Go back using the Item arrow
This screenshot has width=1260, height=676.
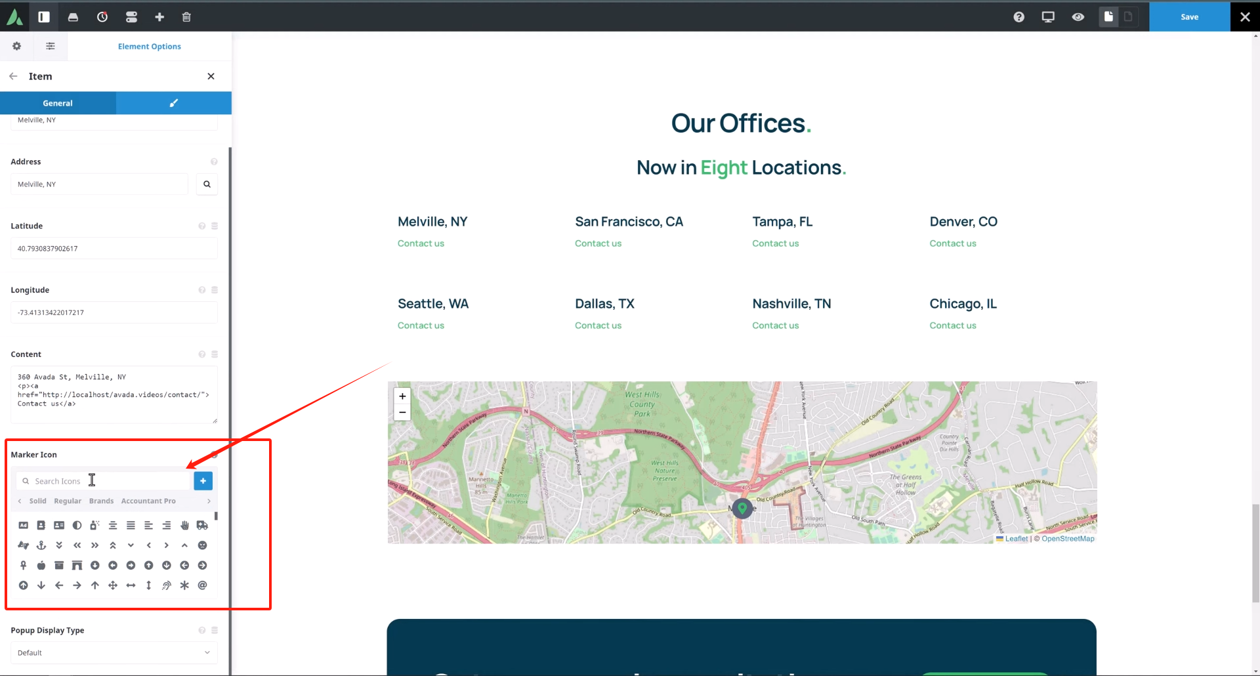(x=13, y=76)
